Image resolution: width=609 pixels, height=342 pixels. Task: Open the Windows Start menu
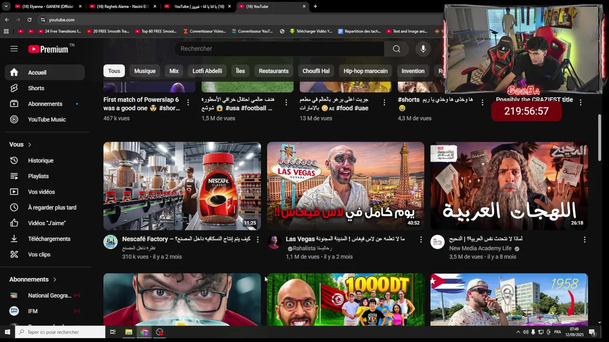pyautogui.click(x=7, y=332)
